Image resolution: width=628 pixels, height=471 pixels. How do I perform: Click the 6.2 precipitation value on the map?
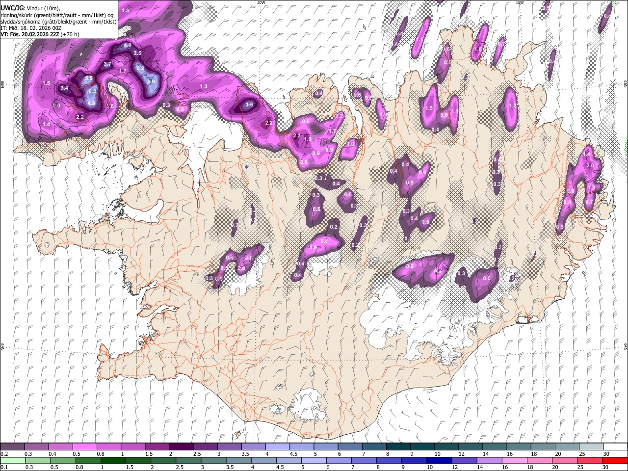click(x=92, y=91)
